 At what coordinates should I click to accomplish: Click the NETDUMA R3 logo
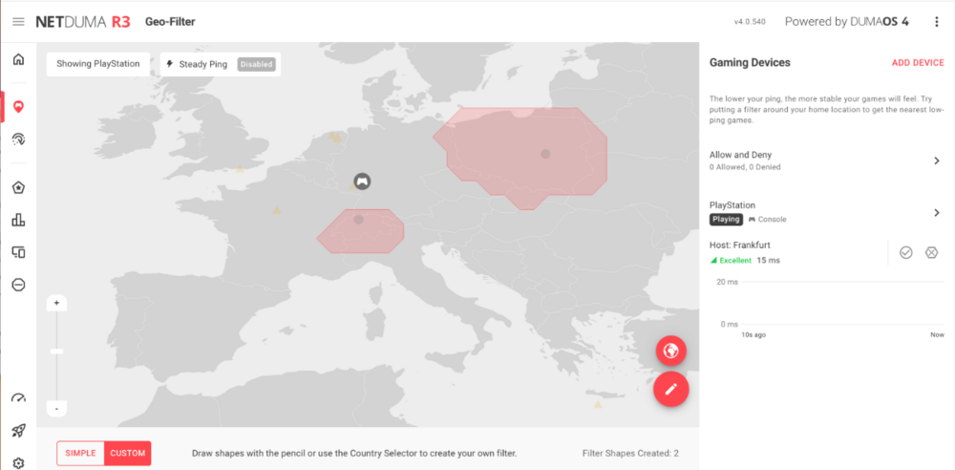[x=83, y=22]
